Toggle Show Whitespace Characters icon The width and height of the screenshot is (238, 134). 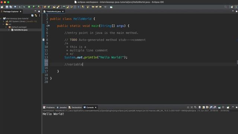(x=78, y=7)
